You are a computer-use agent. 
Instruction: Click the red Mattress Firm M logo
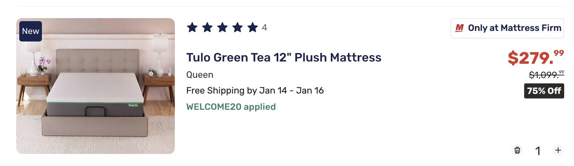459,28
